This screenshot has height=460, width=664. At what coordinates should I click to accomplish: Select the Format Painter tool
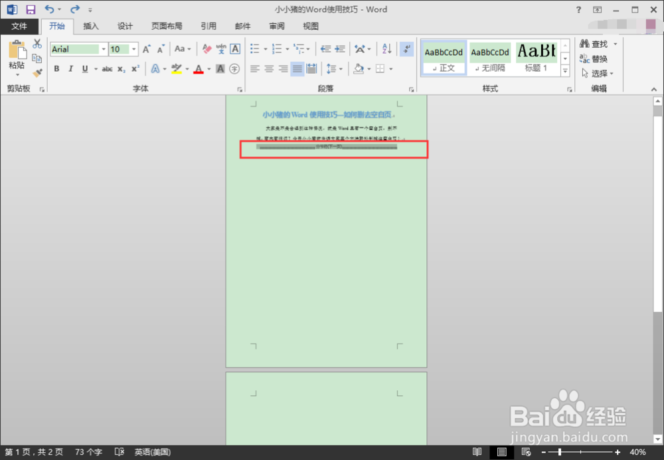pyautogui.click(x=37, y=73)
